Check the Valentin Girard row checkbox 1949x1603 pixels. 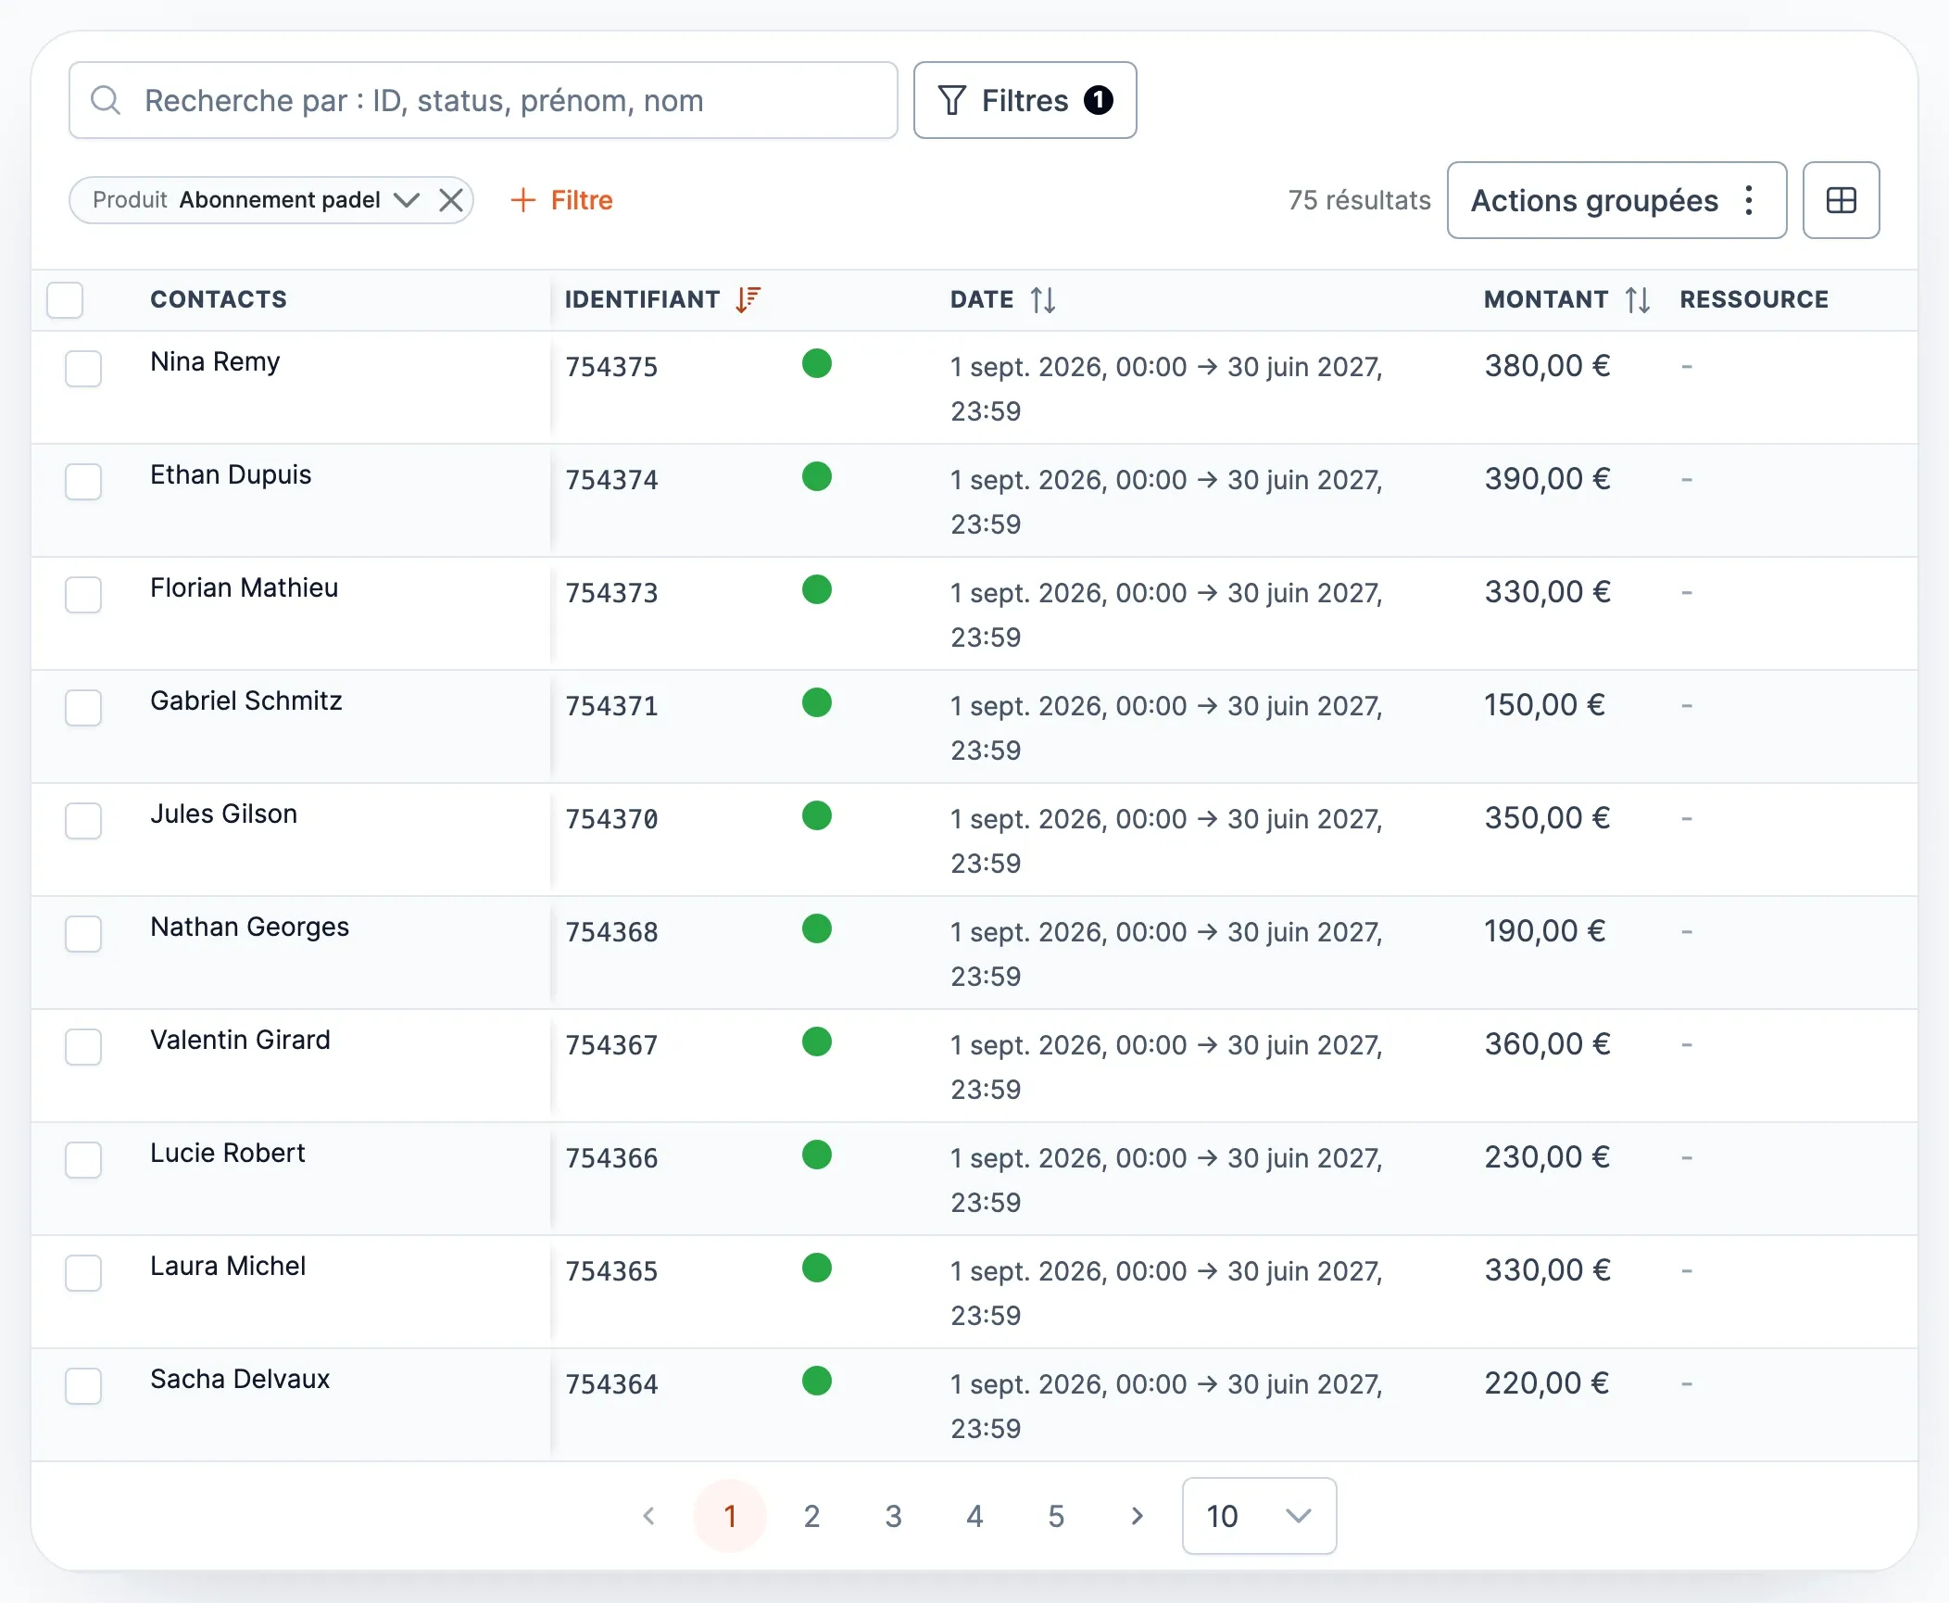pos(83,1047)
